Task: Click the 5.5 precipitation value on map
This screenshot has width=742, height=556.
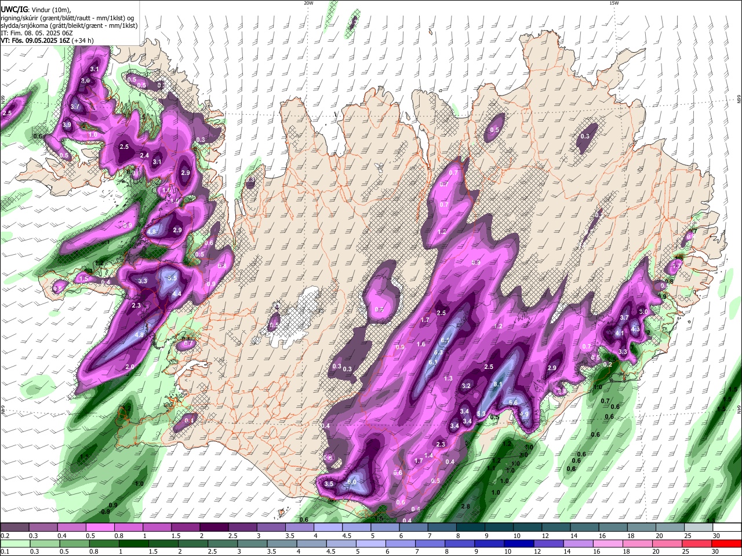Action: (x=172, y=278)
